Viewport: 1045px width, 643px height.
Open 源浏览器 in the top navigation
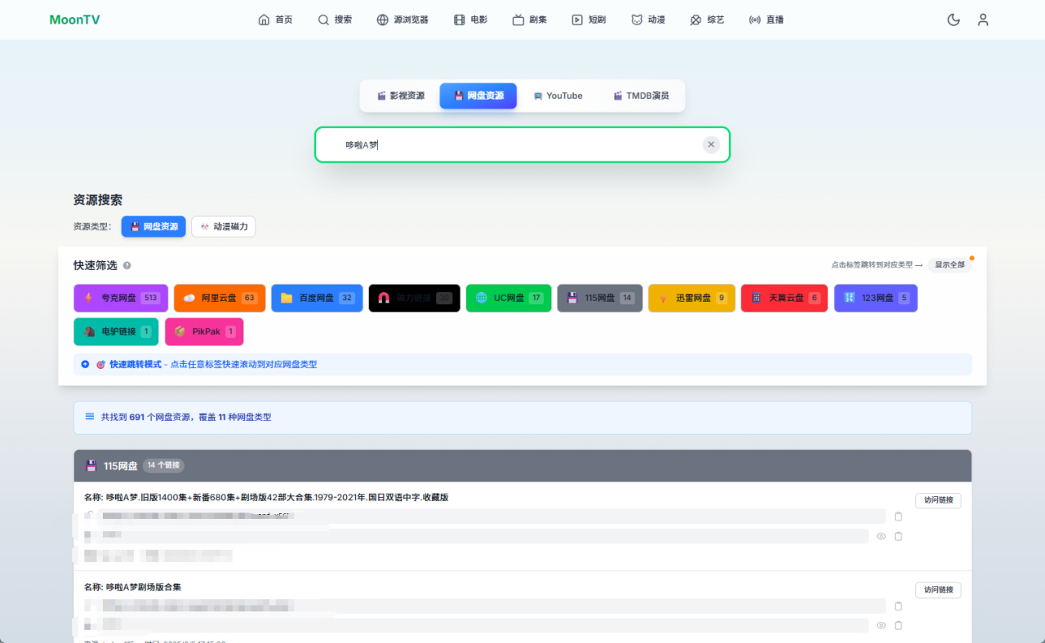pos(402,20)
